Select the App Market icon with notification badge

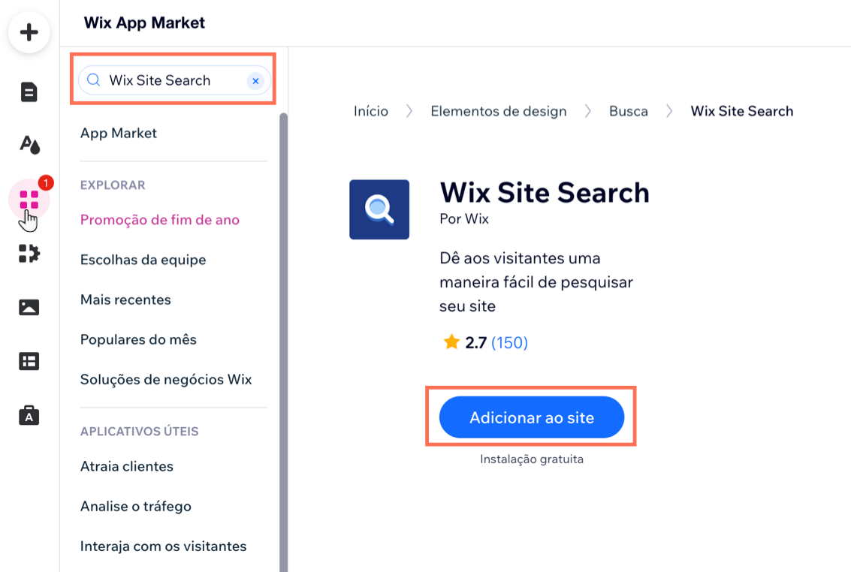coord(29,200)
